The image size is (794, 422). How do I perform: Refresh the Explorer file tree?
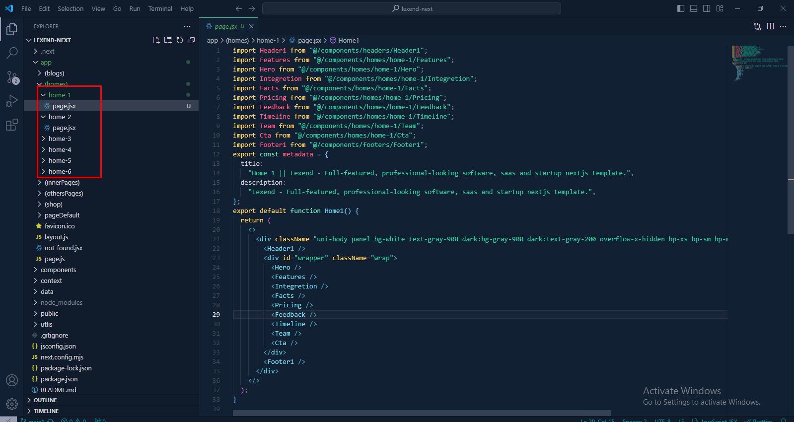tap(180, 40)
